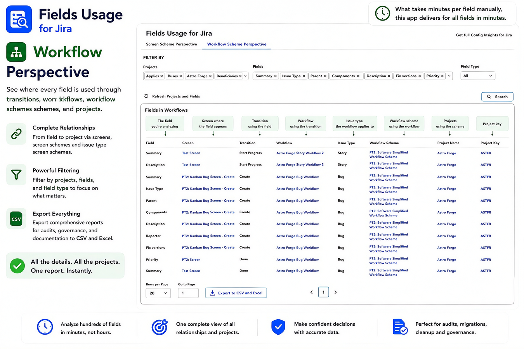Click 'Projects using the scheme' label box
This screenshot has width=524, height=349.
click(450, 124)
